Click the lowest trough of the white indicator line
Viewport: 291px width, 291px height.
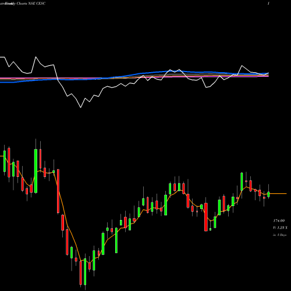(x=81, y=107)
